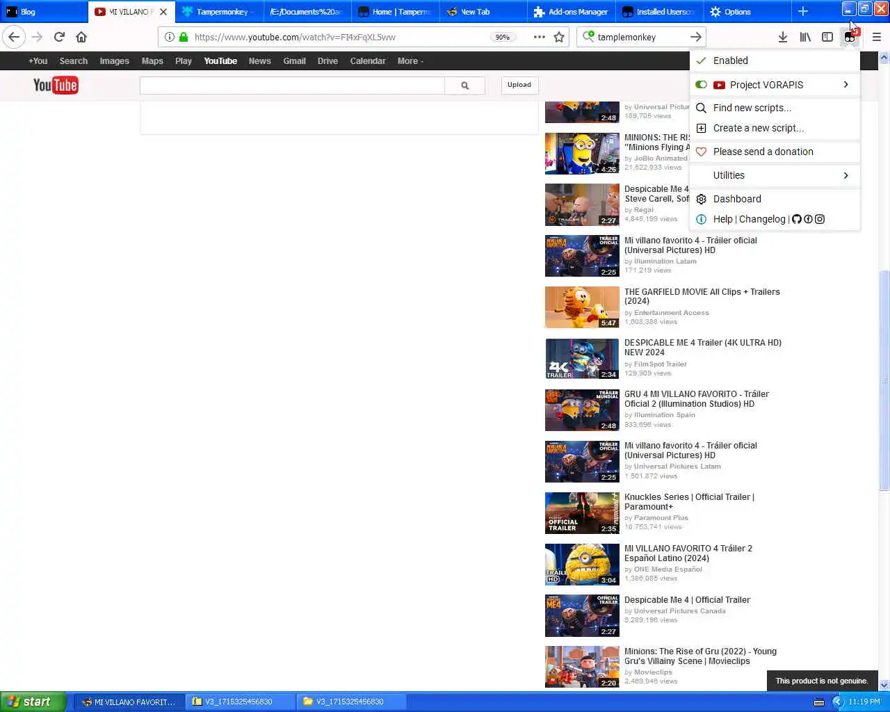Click the Tampermonkey extension toolbar icon
This screenshot has height=712, width=890.
click(x=850, y=37)
